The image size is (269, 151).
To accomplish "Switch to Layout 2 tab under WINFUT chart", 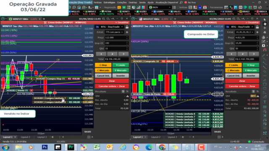I will pos(25,137).
